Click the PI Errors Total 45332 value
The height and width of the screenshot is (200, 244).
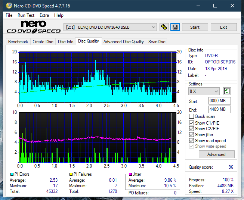tap(52, 191)
